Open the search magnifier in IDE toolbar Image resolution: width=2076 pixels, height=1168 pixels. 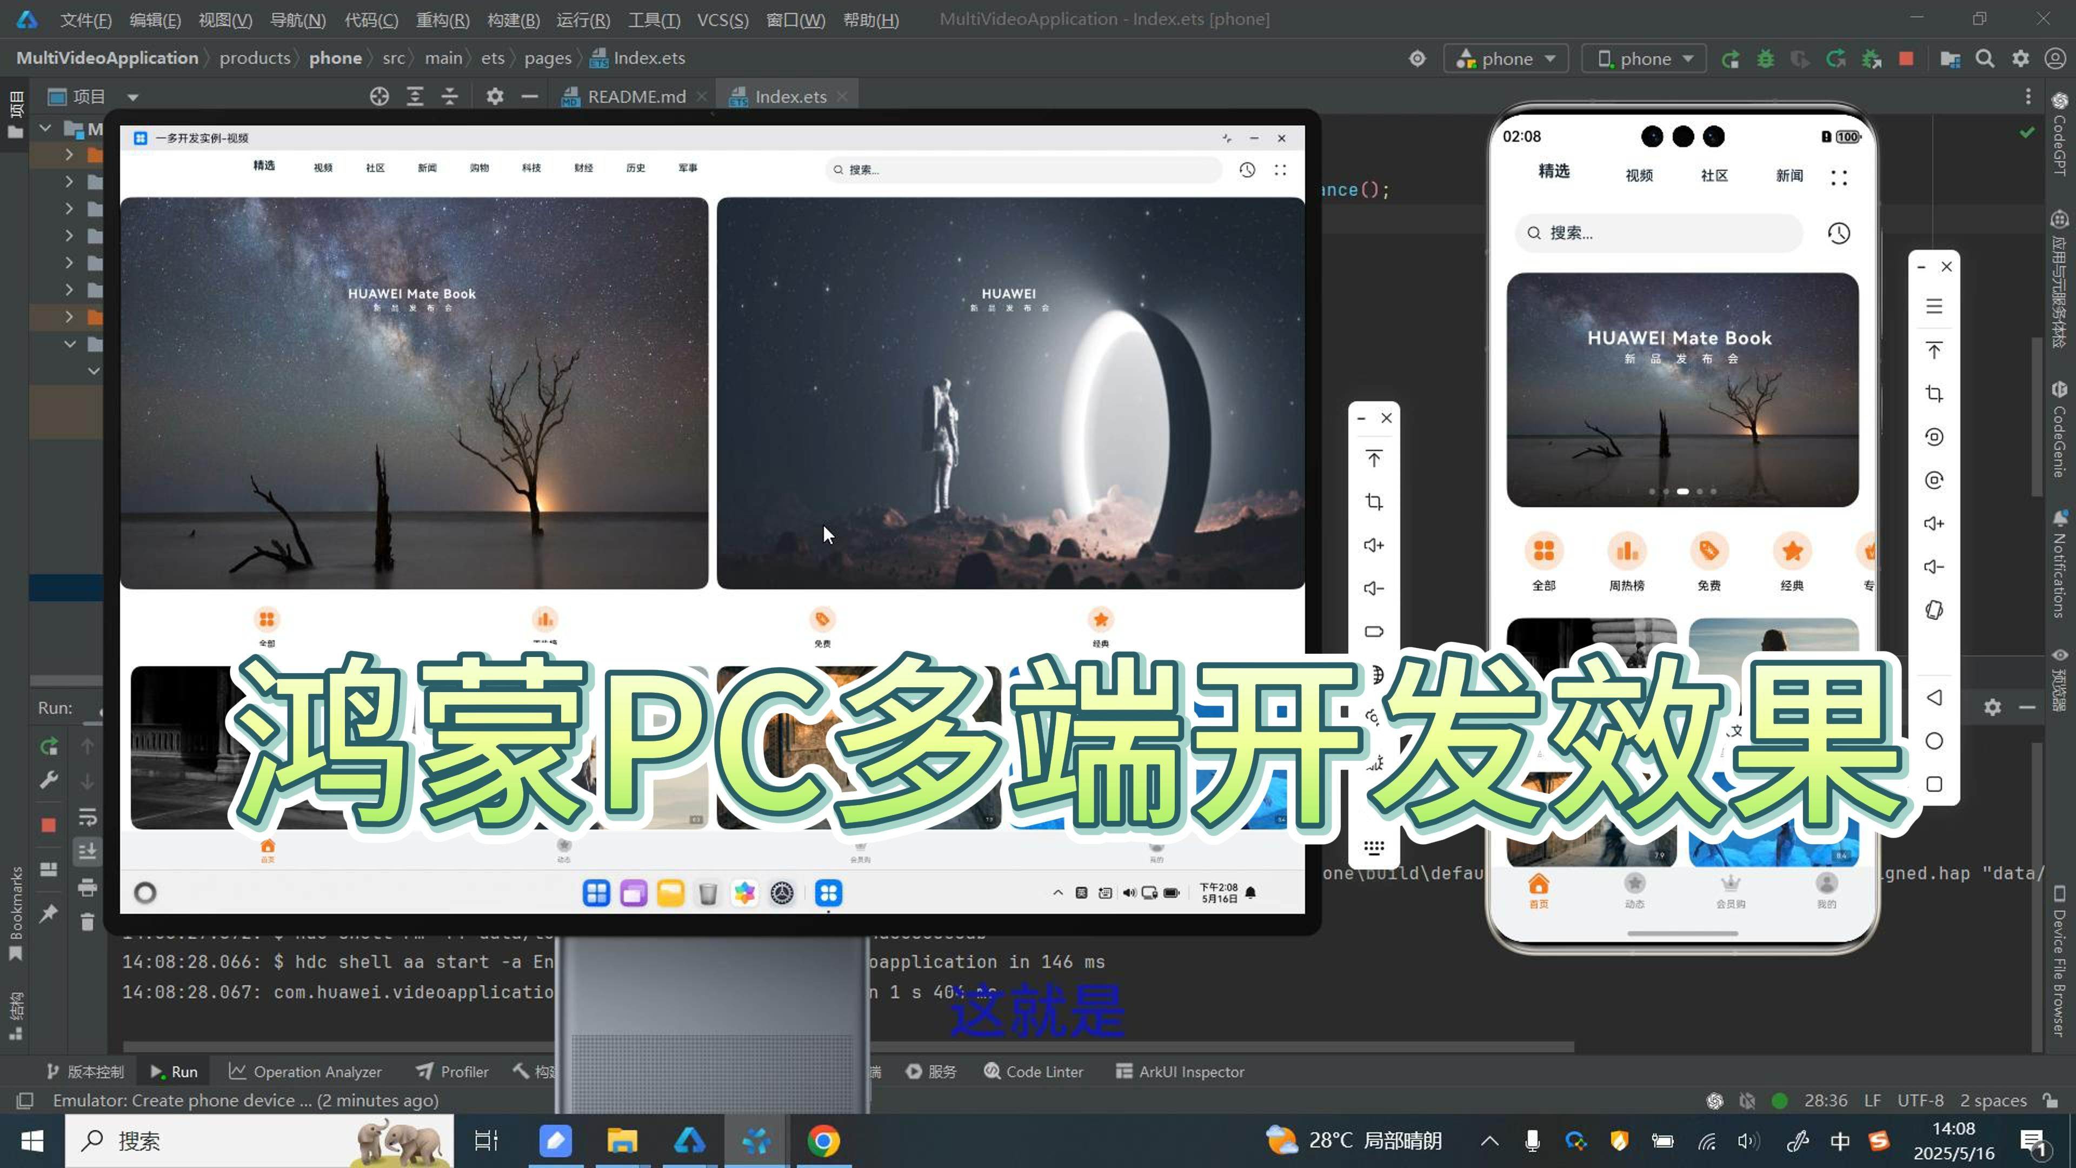1985,58
